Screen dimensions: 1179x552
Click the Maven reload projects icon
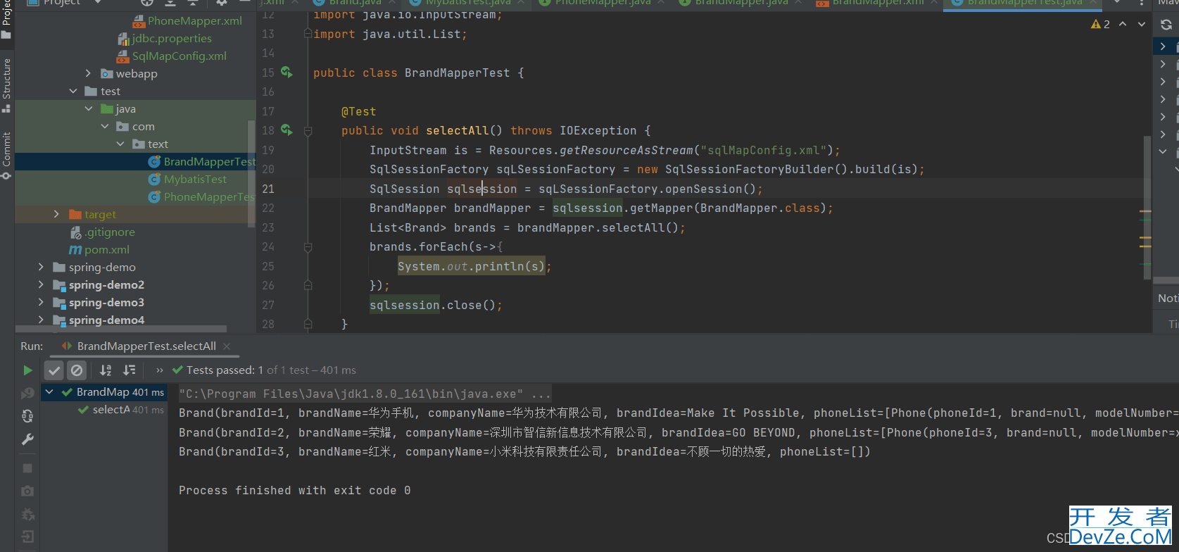point(1166,25)
